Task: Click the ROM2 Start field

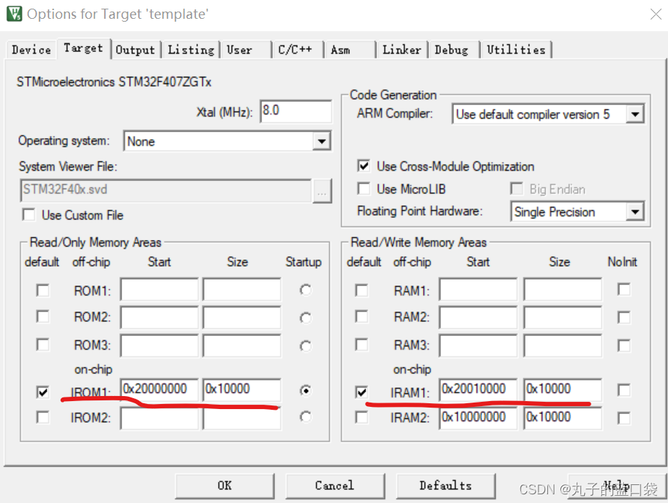Action: coord(159,317)
